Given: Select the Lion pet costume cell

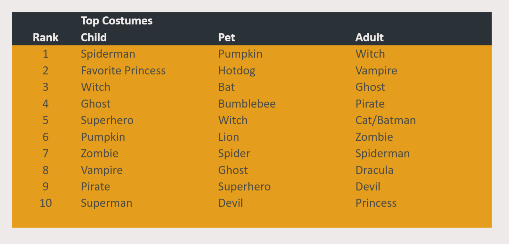Looking at the screenshot, I should pyautogui.click(x=229, y=137).
